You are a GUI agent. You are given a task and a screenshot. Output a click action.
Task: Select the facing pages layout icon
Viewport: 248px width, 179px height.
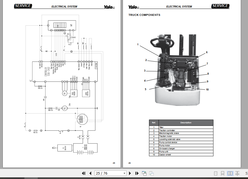pos(230,173)
